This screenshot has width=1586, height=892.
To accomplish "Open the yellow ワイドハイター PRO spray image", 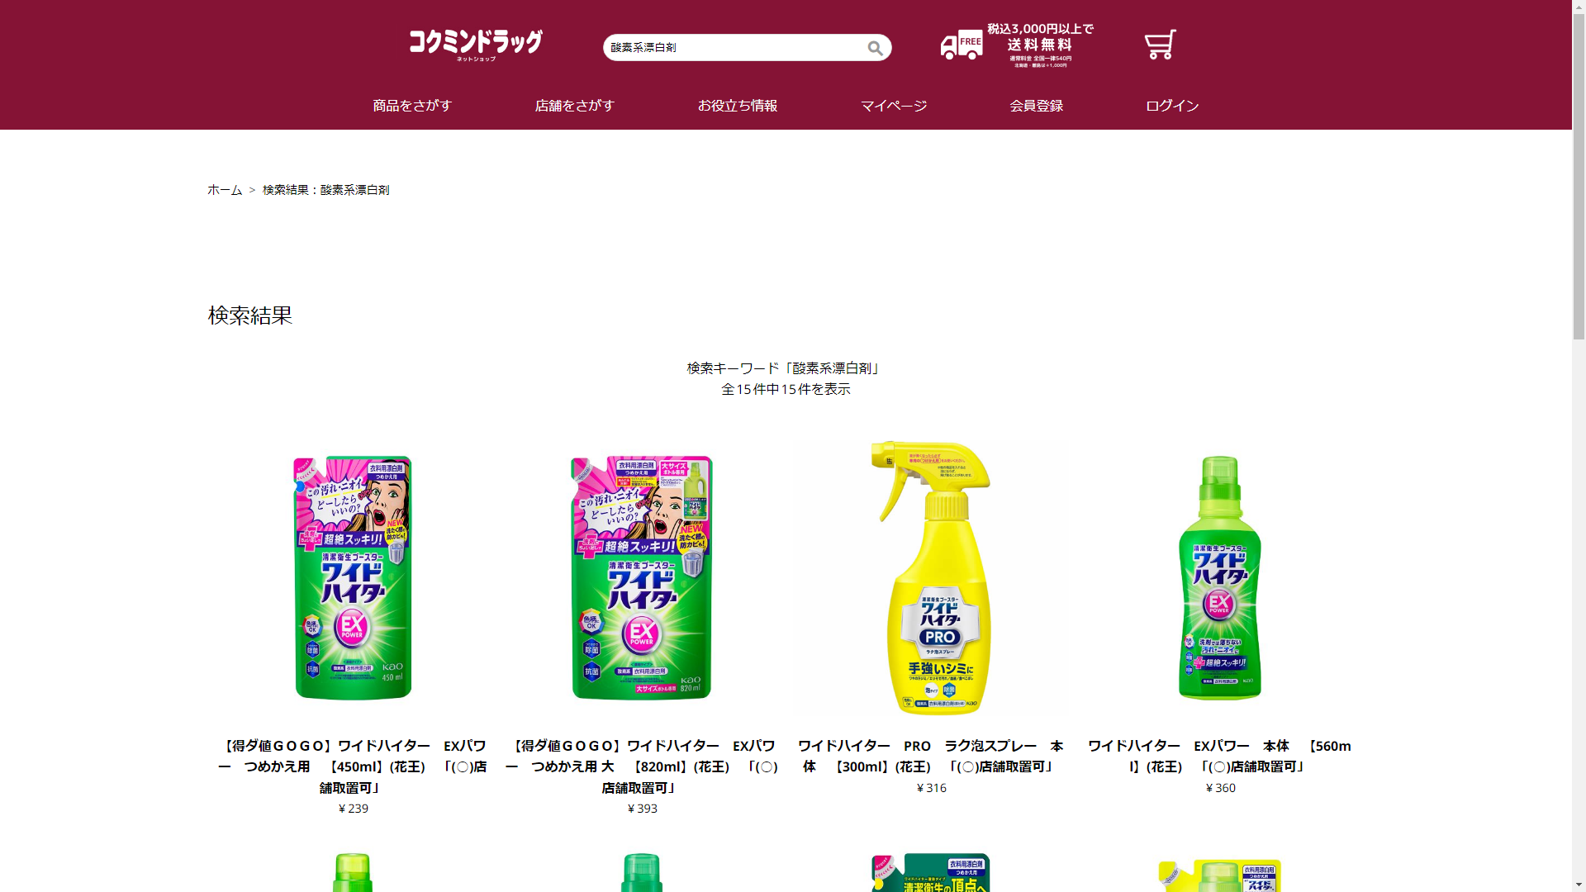I will [x=931, y=577].
